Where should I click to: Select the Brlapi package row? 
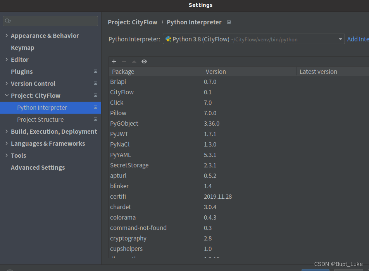tap(239, 82)
